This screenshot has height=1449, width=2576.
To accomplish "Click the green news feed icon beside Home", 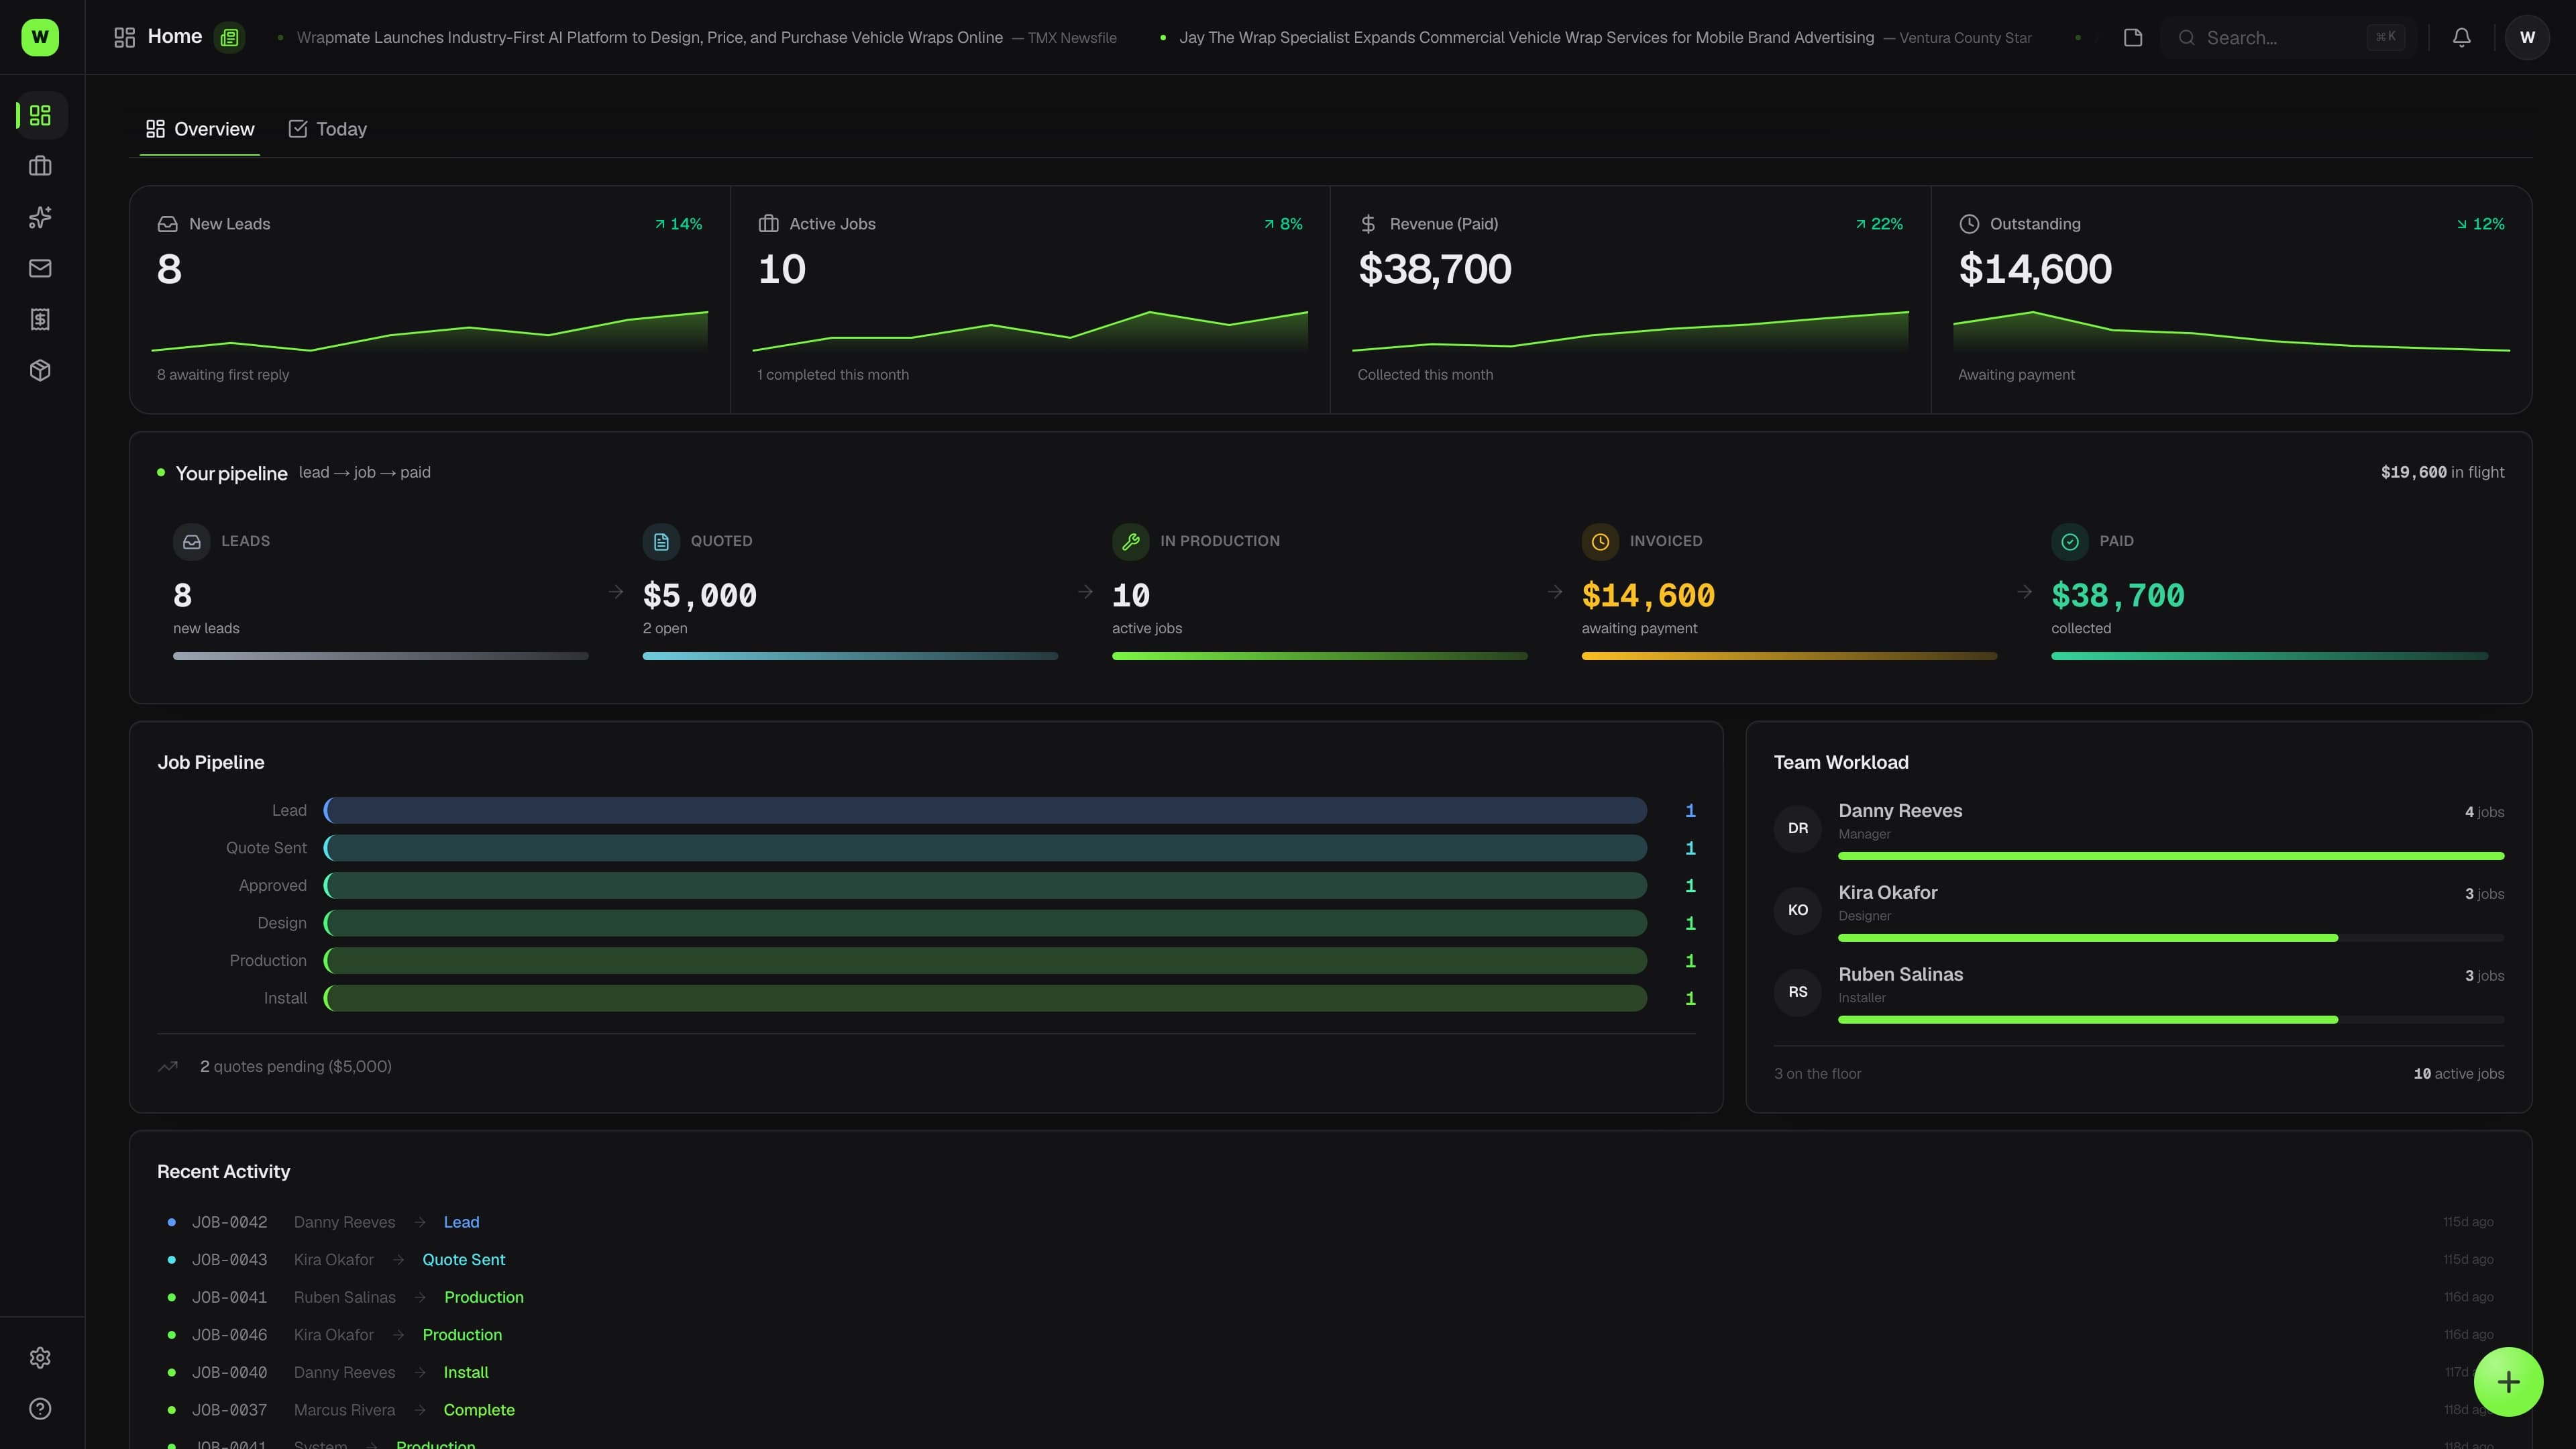I will 229,37.
